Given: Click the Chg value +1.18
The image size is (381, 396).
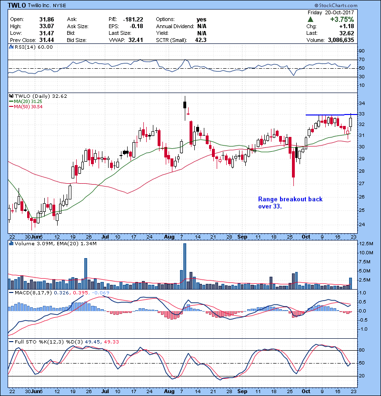Looking at the screenshot, I should coord(347,26).
